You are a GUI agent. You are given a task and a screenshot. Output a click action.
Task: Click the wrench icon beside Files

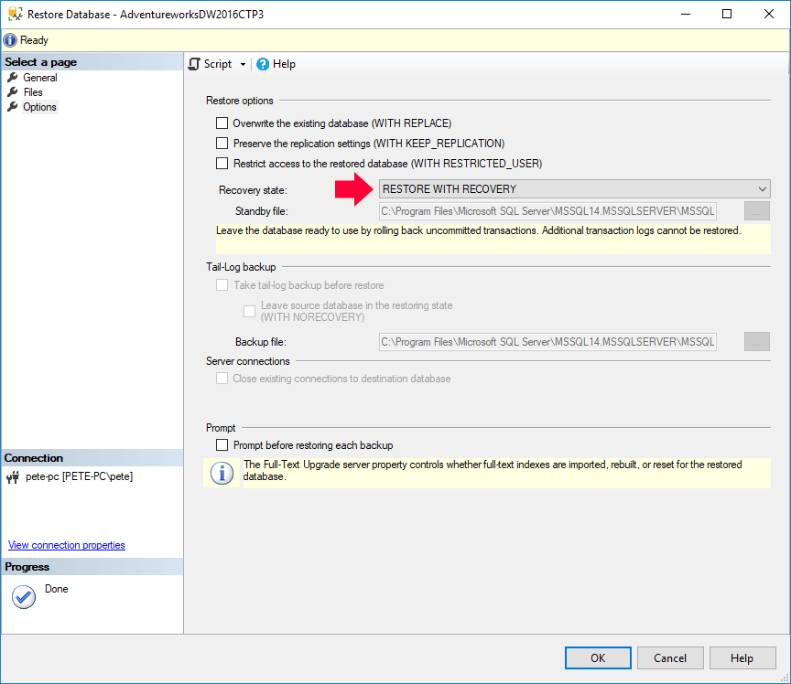[13, 91]
